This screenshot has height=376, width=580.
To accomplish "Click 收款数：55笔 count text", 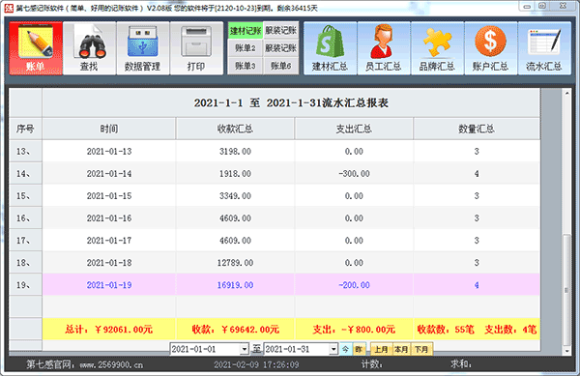I will [446, 329].
